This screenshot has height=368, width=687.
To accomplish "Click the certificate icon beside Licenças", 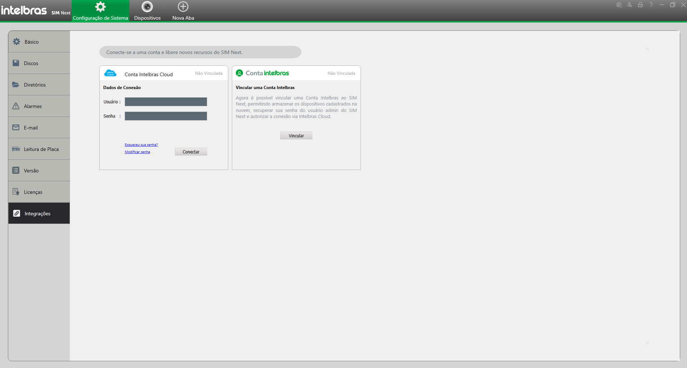I will (x=16, y=192).
